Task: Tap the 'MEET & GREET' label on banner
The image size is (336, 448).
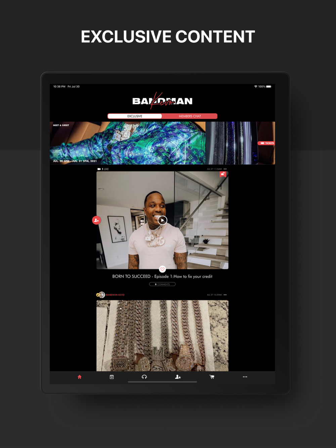Action: point(61,125)
